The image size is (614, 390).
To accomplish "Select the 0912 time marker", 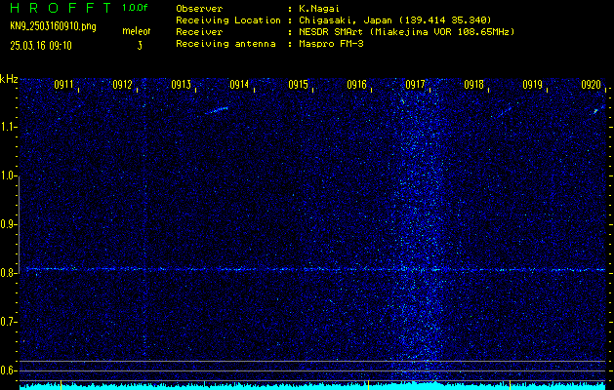I will tap(123, 85).
